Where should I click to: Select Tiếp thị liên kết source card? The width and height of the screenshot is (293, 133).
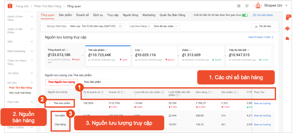click(x=248, y=56)
